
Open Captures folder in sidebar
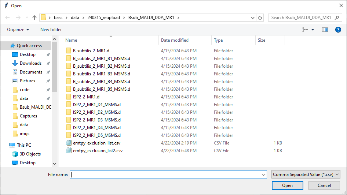tap(28, 116)
